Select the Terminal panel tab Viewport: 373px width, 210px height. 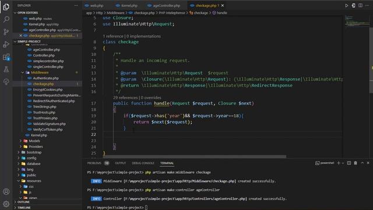point(167,163)
